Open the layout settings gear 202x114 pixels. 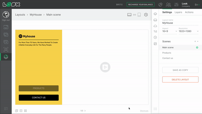pos(146,15)
